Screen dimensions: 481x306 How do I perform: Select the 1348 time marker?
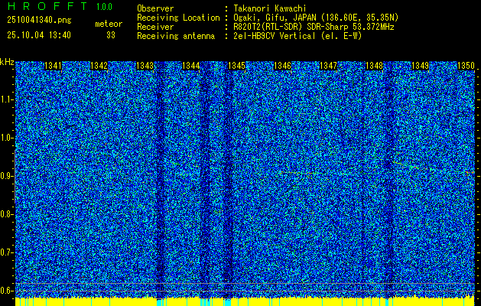[375, 66]
